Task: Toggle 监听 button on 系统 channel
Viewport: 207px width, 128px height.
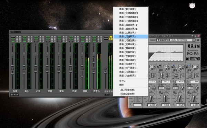Action: click(13, 39)
